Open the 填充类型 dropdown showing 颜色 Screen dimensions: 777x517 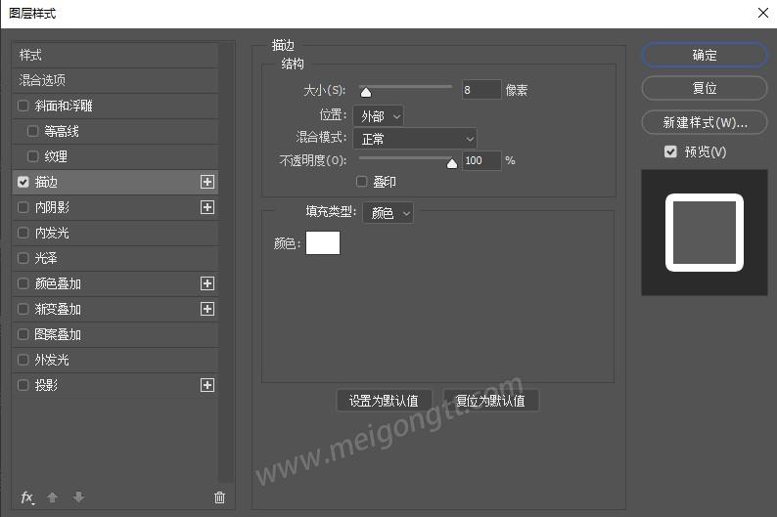coord(388,213)
